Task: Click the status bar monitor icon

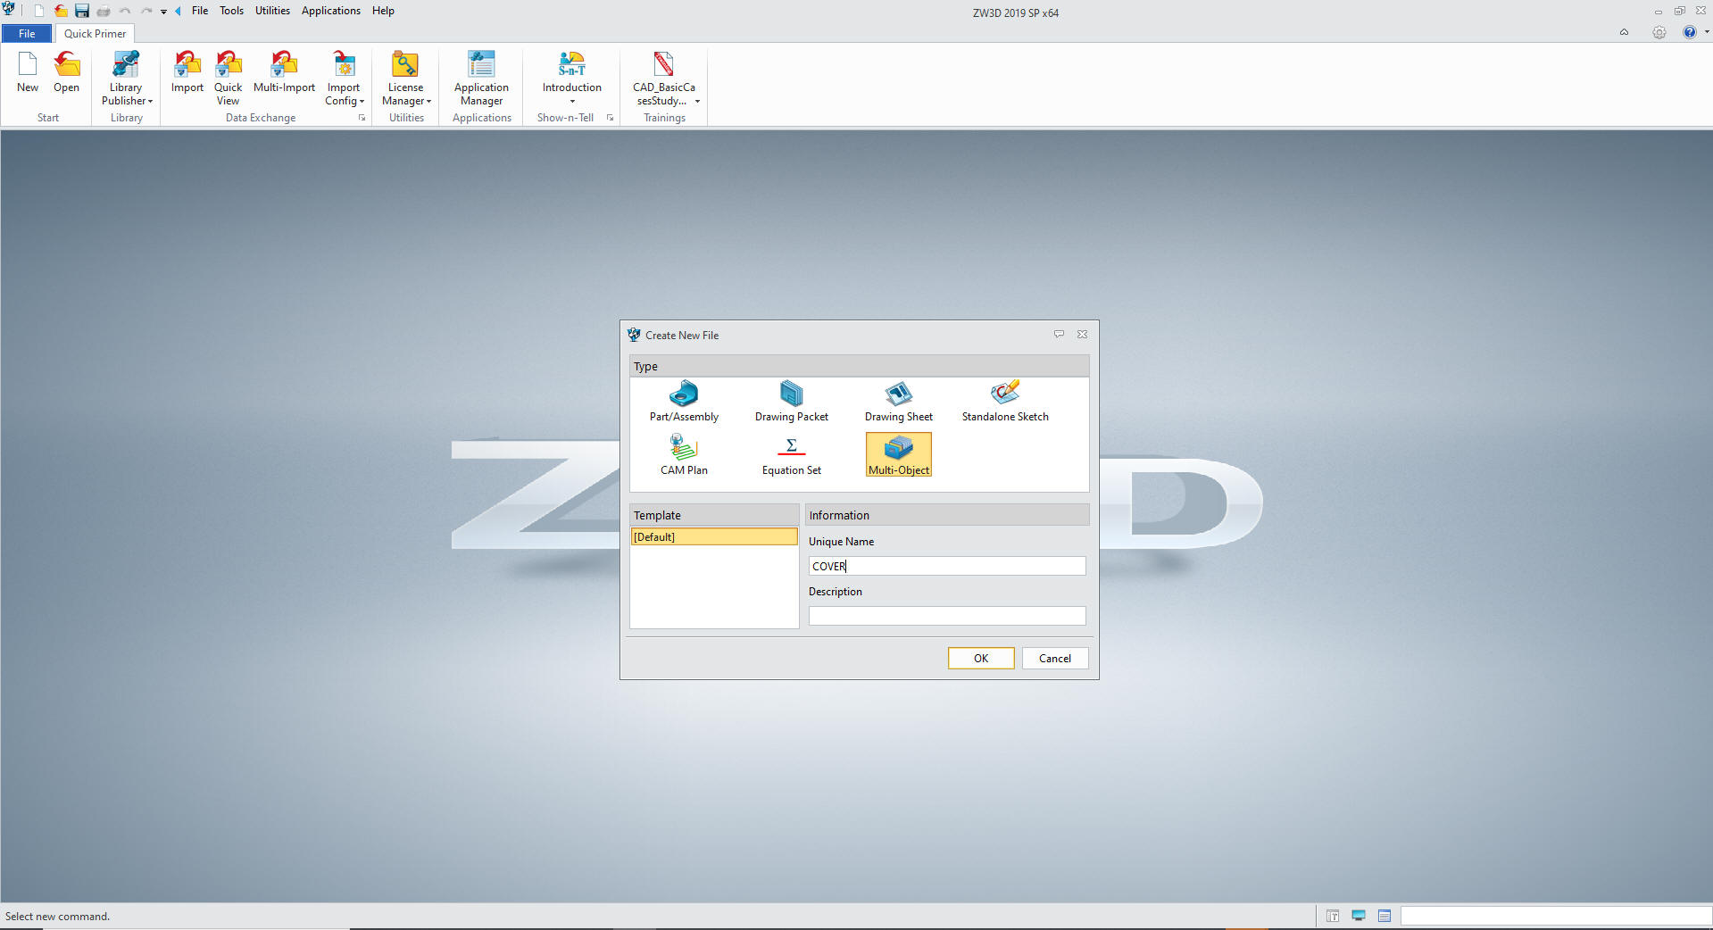Action: [x=1359, y=916]
